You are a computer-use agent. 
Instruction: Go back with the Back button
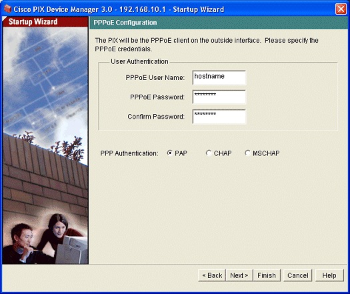(x=212, y=275)
